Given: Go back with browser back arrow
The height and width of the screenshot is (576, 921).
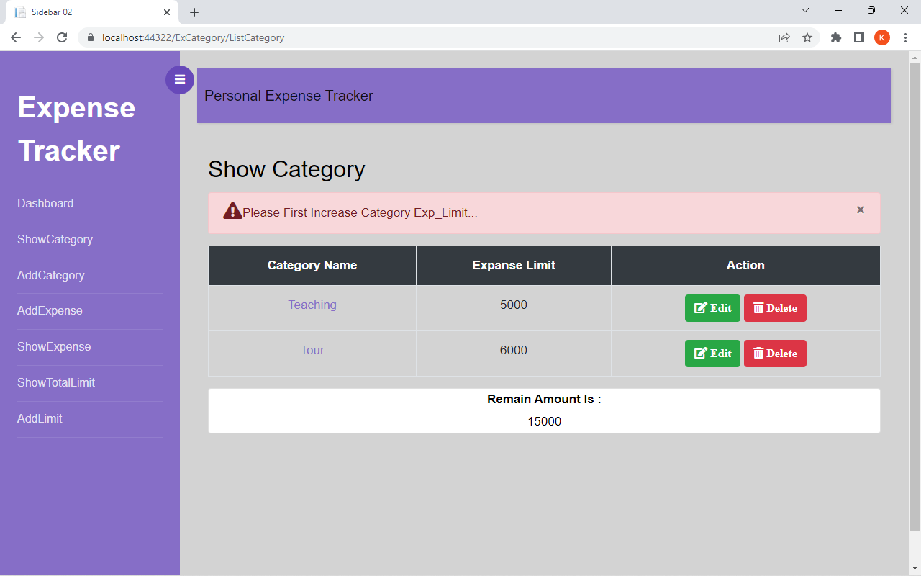Looking at the screenshot, I should 16,37.
